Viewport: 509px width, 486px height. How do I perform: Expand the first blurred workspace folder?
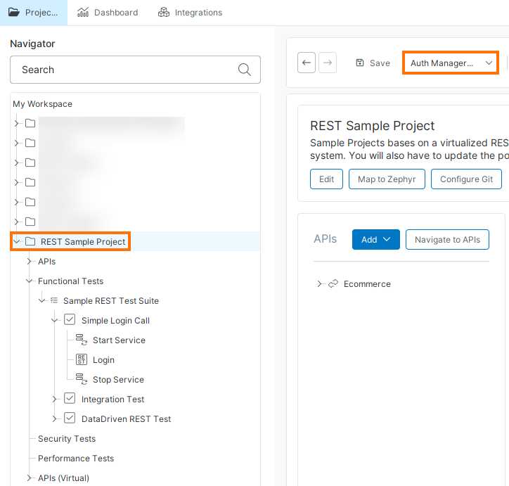click(x=16, y=123)
